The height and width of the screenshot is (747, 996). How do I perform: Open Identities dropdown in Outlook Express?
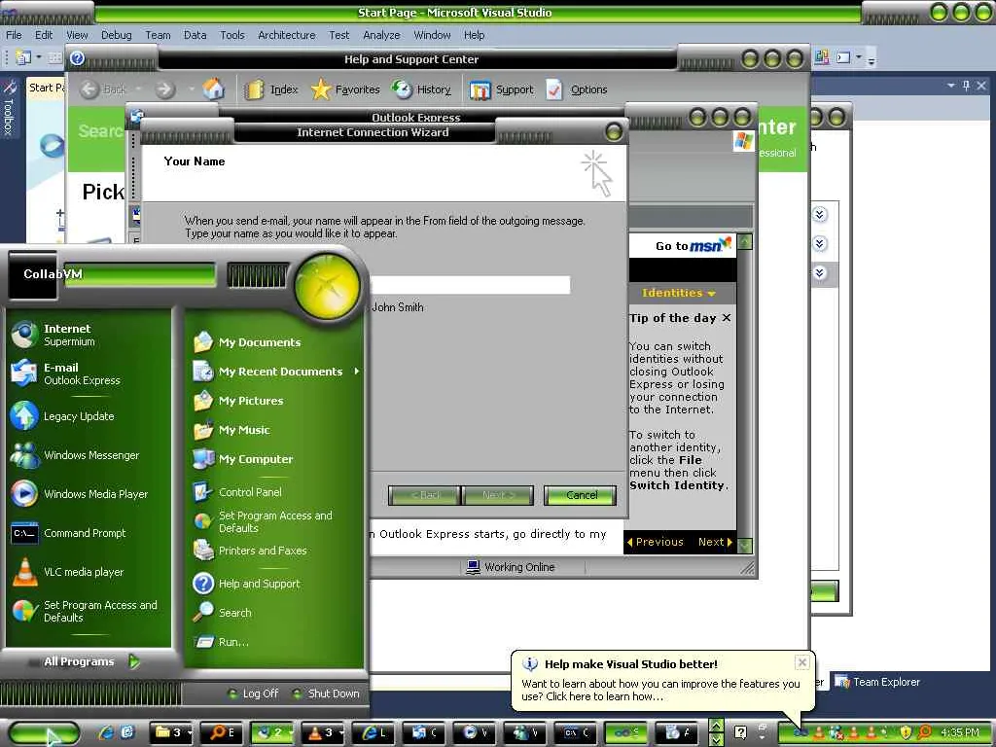pos(678,293)
